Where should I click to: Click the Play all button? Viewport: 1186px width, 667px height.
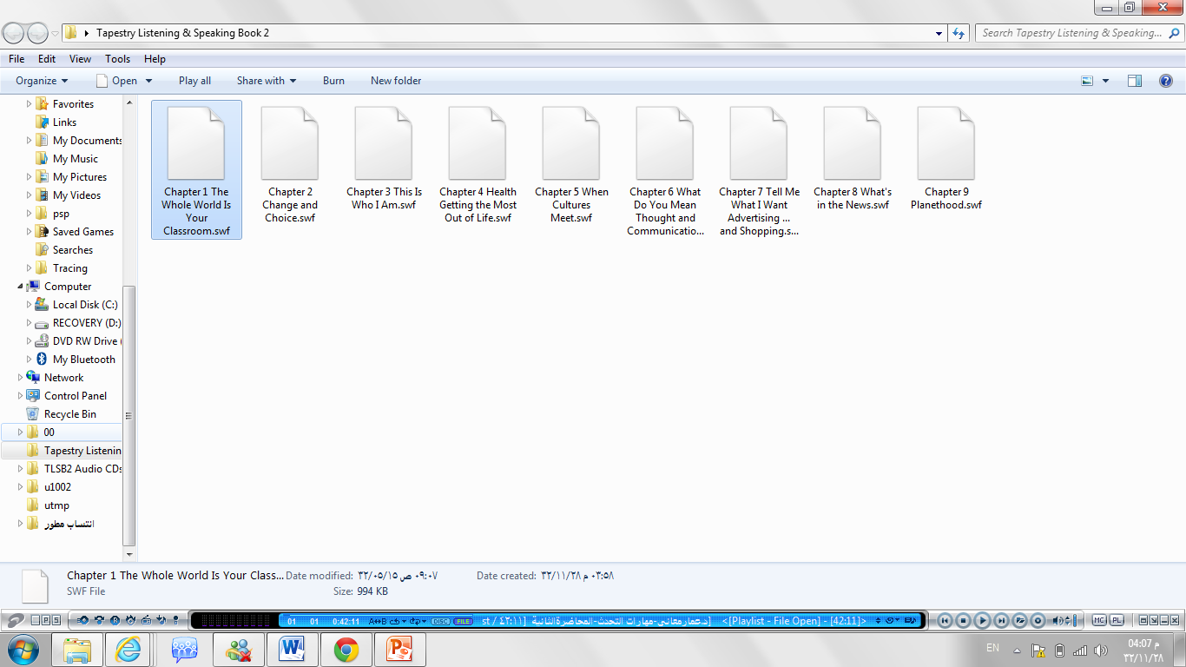194,81
